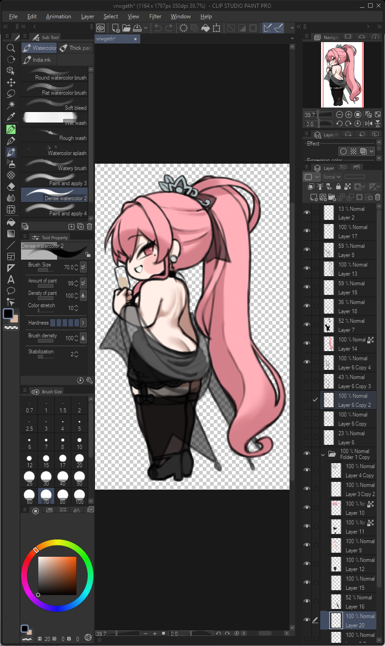This screenshot has height=646, width=385.
Task: Click the hue ring in color wheel
Action: (x=57, y=542)
